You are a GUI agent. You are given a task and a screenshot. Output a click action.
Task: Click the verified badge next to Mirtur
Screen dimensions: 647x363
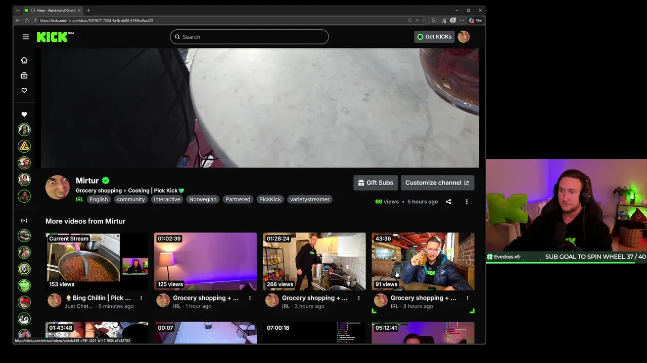click(x=106, y=180)
